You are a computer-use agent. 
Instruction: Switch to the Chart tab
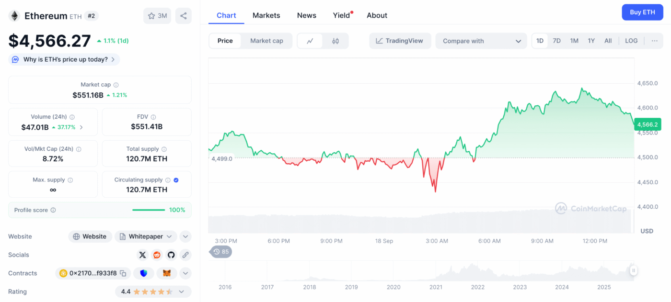(226, 15)
